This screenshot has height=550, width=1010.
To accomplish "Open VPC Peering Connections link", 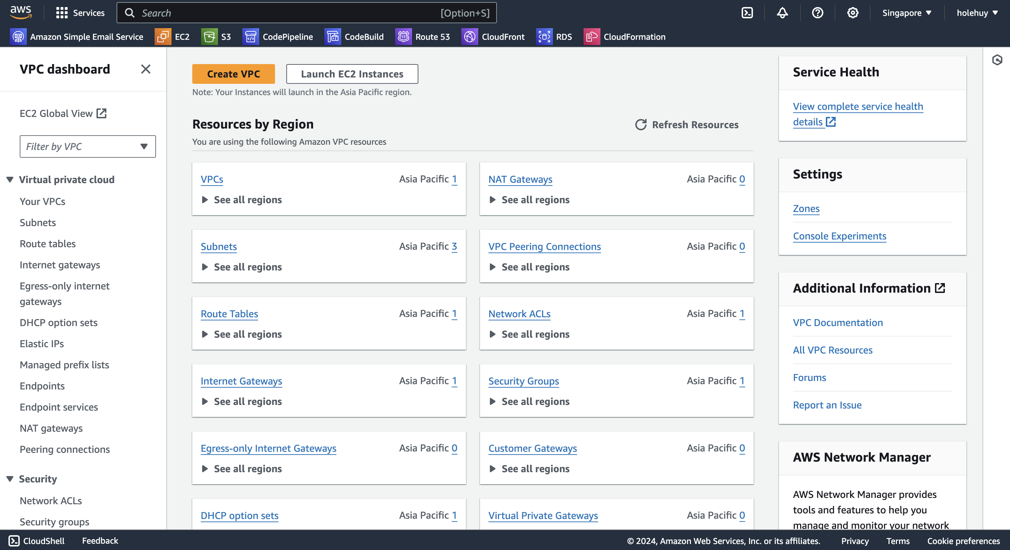I will coord(544,246).
